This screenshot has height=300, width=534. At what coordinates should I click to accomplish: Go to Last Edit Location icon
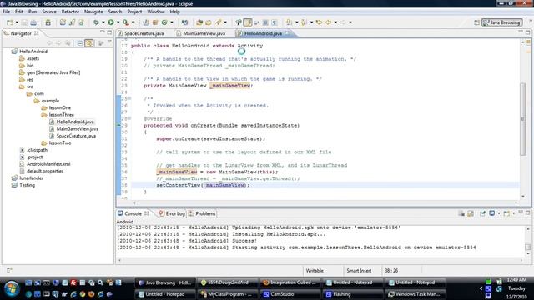tap(319, 22)
